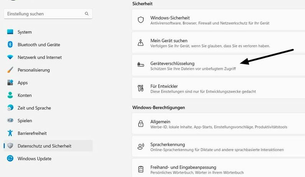Click the Konten person icon
This screenshot has height=177, width=305.
(x=10, y=95)
